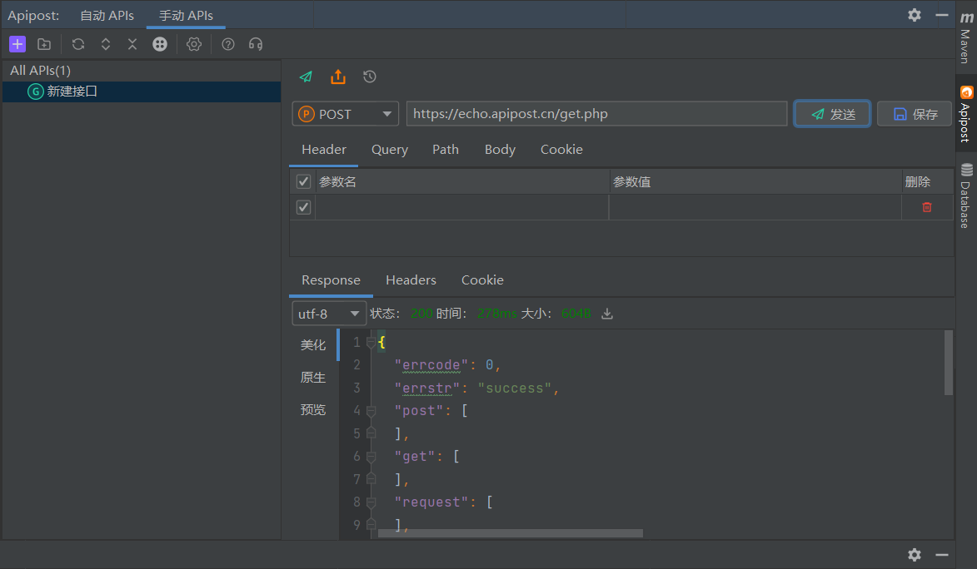
Task: Switch response view to 美化
Action: (313, 345)
